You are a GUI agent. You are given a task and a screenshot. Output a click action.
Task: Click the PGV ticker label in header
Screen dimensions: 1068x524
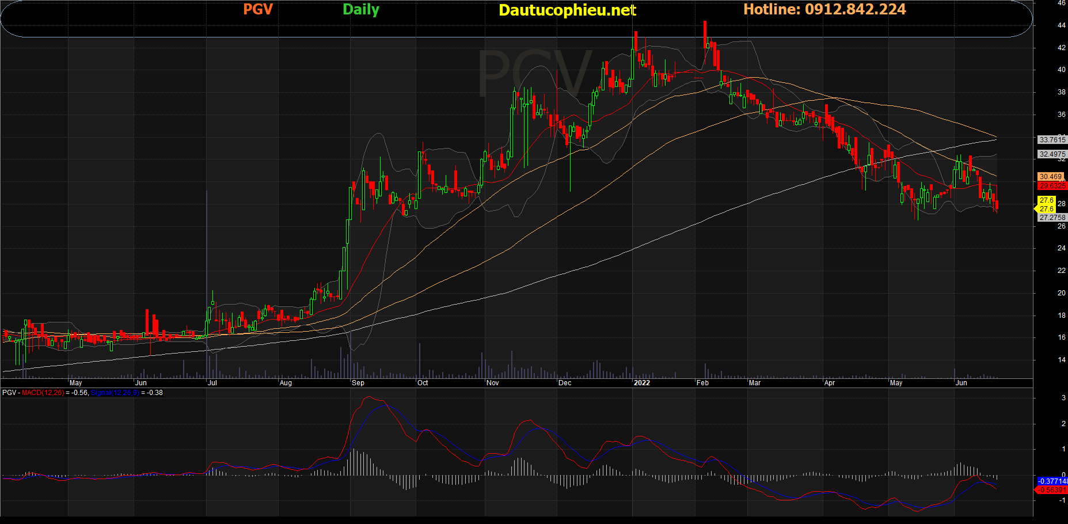tap(257, 9)
